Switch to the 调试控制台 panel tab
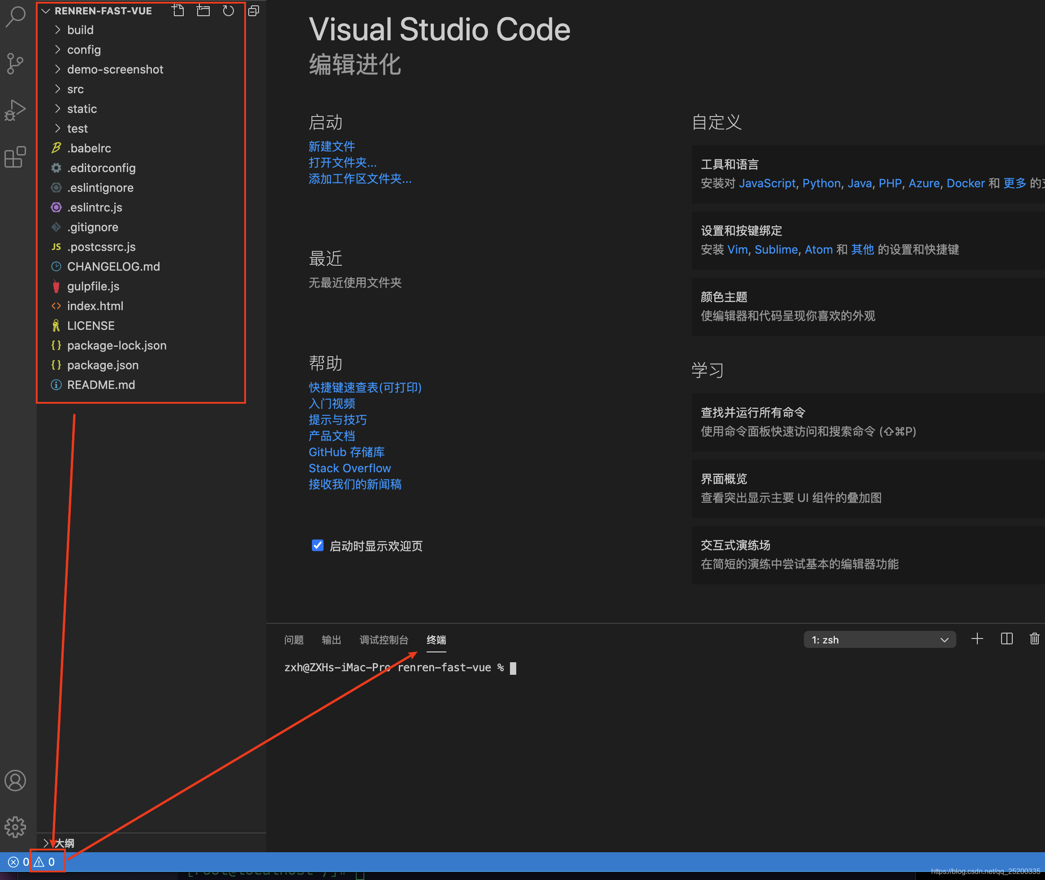The image size is (1045, 880). coord(384,639)
